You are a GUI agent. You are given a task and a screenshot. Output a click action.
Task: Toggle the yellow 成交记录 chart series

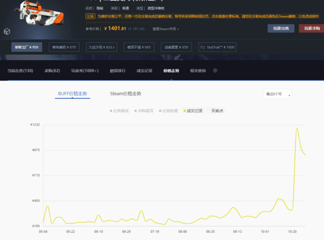coord(193,111)
